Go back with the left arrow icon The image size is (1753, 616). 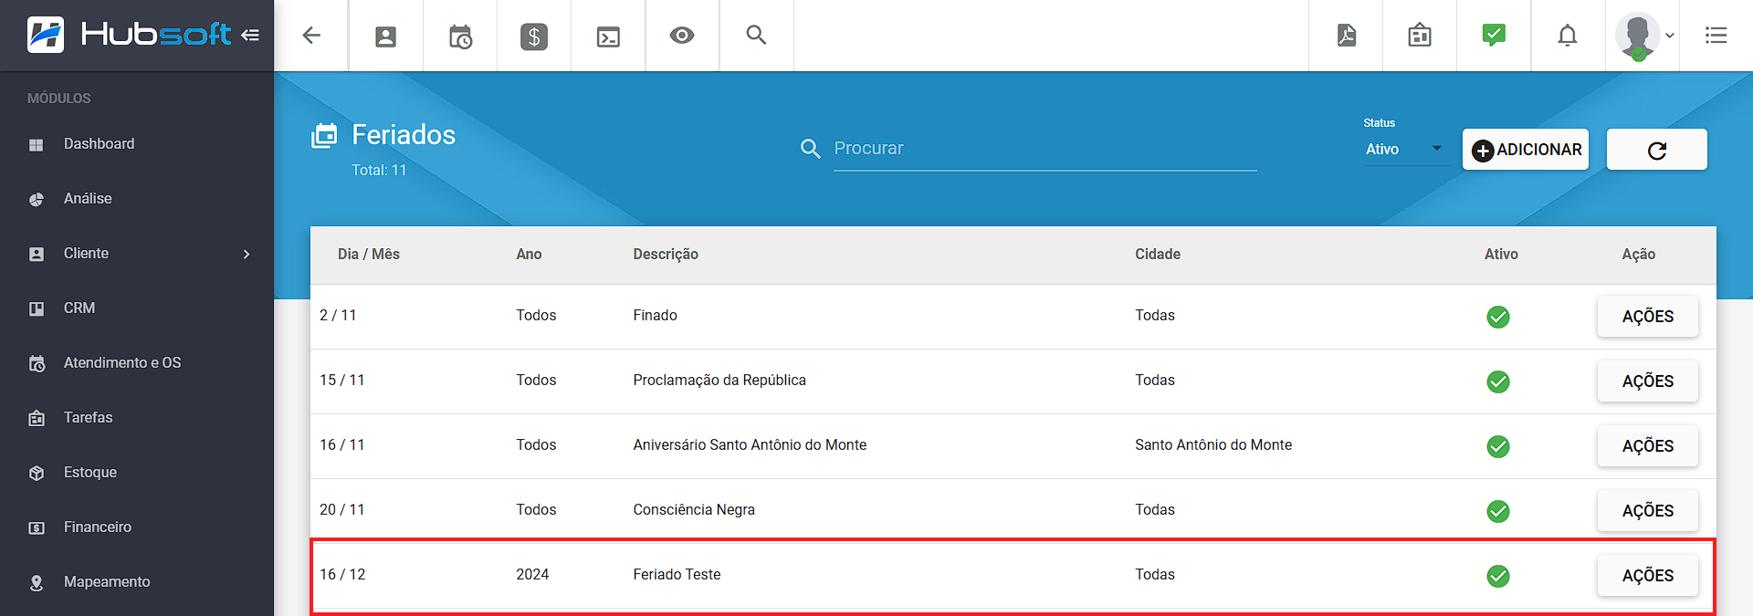[311, 36]
